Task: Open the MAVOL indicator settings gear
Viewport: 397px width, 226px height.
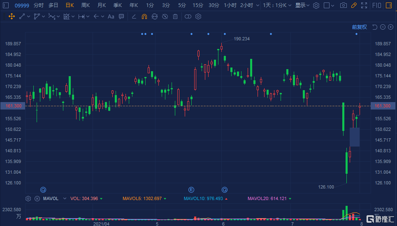Action: (x=28, y=198)
